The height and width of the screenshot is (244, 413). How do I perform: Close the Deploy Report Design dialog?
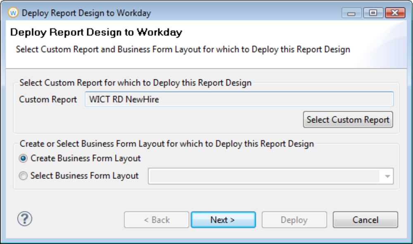click(395, 13)
